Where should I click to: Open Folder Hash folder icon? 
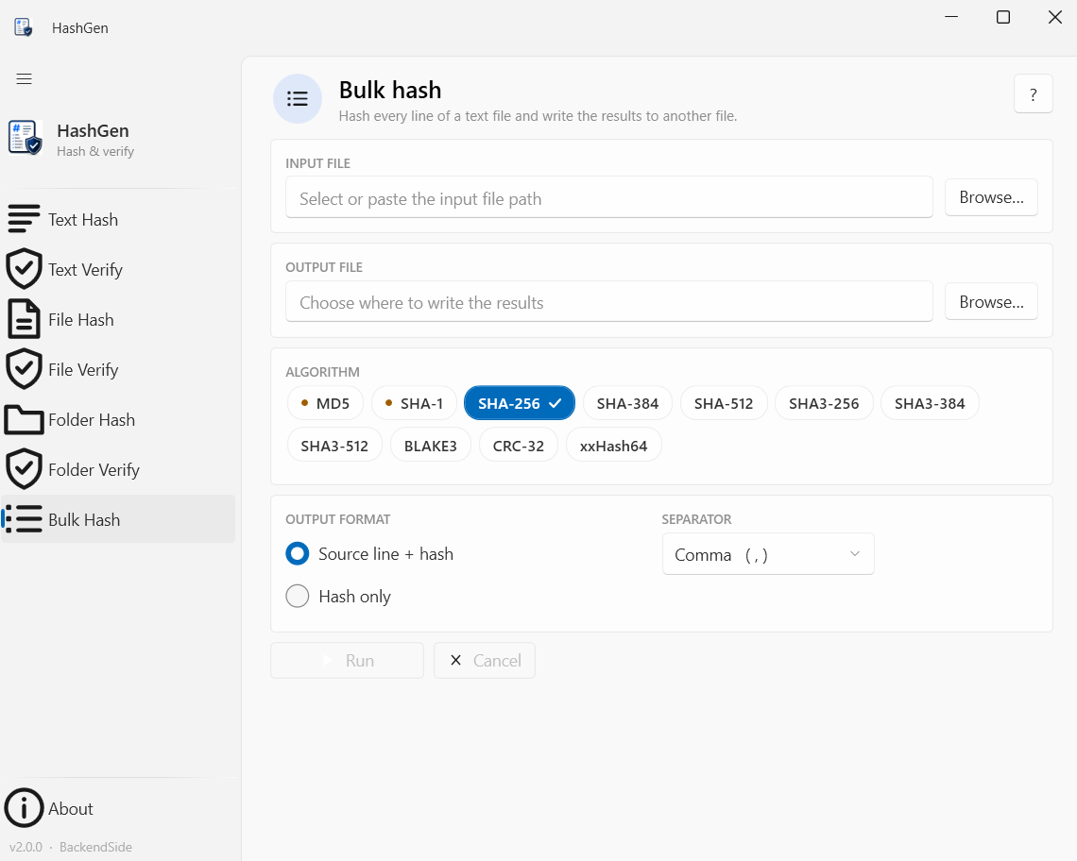pyautogui.click(x=24, y=419)
